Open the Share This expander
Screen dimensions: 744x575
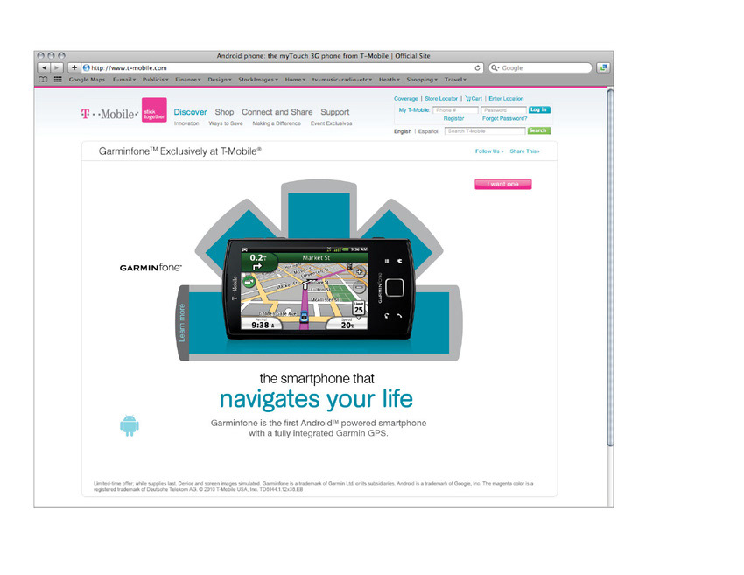pos(525,151)
